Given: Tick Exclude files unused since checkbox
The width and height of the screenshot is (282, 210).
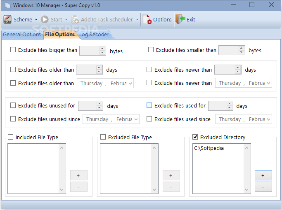Looking at the screenshot, I should (13, 119).
